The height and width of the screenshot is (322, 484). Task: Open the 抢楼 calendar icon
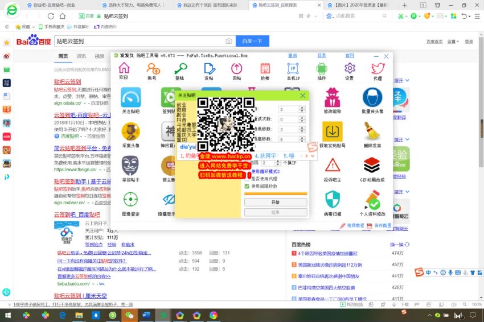(x=265, y=71)
